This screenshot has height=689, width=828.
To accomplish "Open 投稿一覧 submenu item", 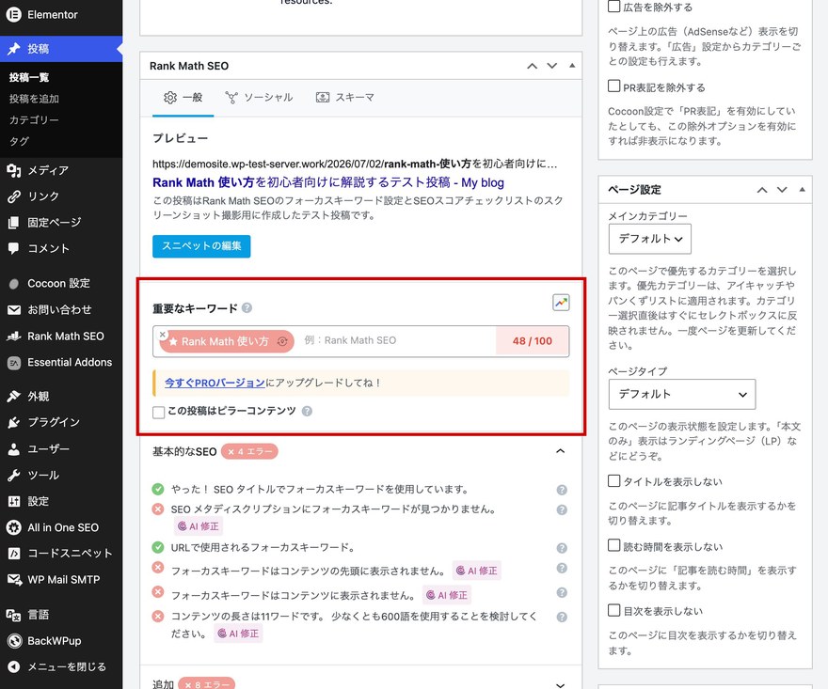I will (x=29, y=78).
